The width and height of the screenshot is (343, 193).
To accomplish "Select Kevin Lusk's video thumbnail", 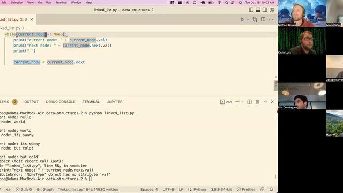I will click(x=302, y=41).
